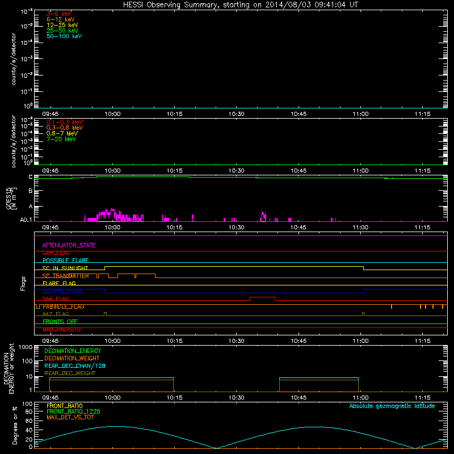The height and width of the screenshot is (454, 454).
Task: Select the B tick label on GOES15 axis
Action: (x=31, y=191)
